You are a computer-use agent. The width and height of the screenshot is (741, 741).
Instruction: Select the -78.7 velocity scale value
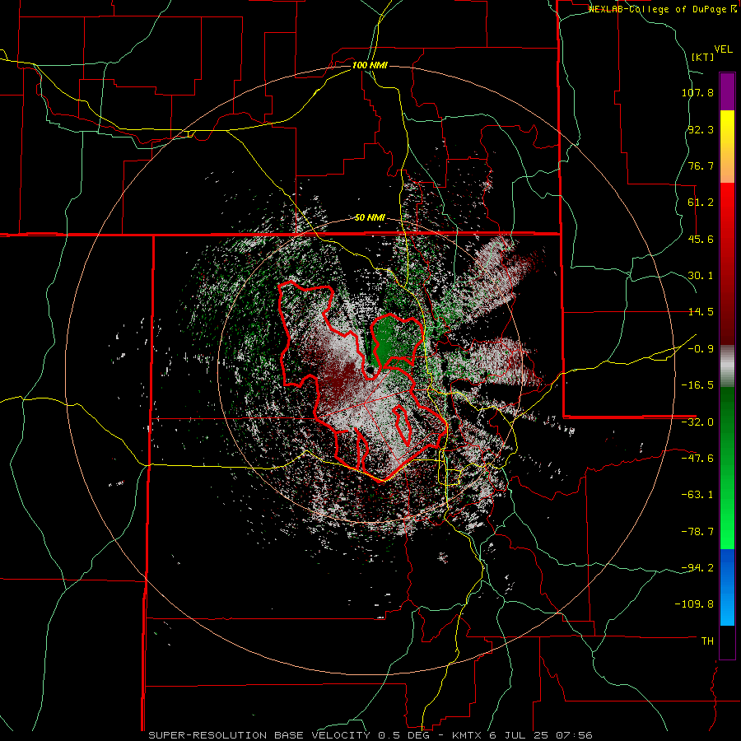697,532
